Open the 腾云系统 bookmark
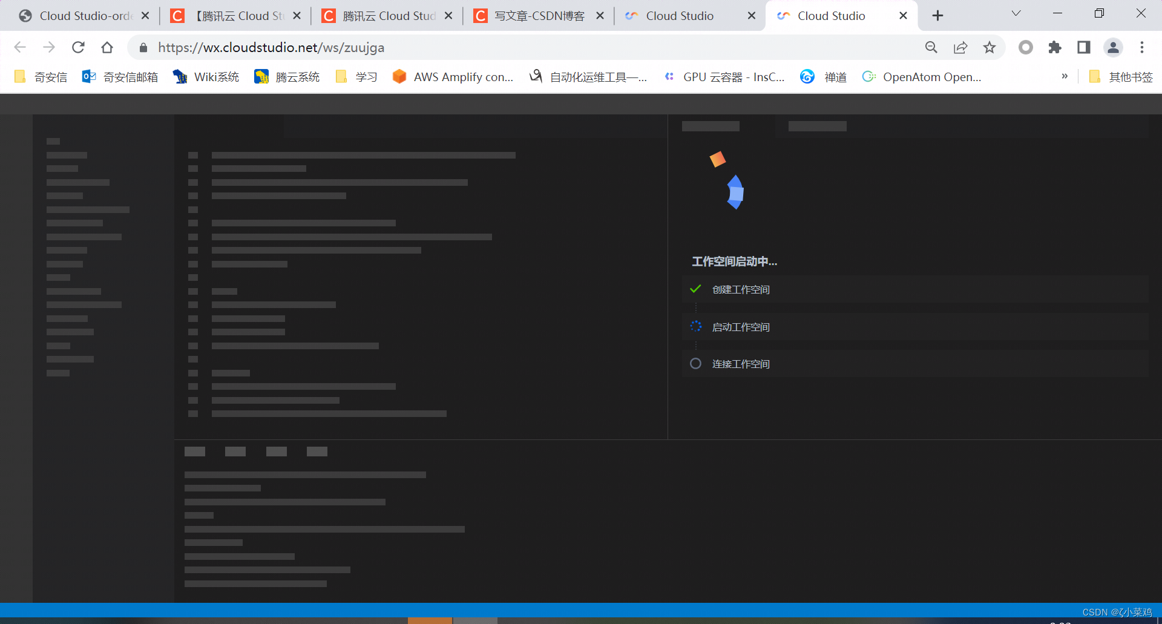 [287, 77]
